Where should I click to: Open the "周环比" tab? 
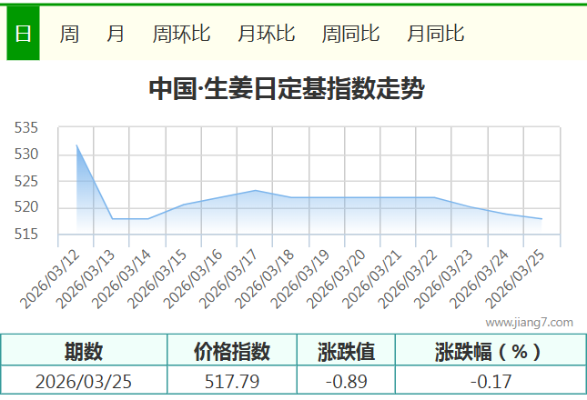[x=181, y=35]
